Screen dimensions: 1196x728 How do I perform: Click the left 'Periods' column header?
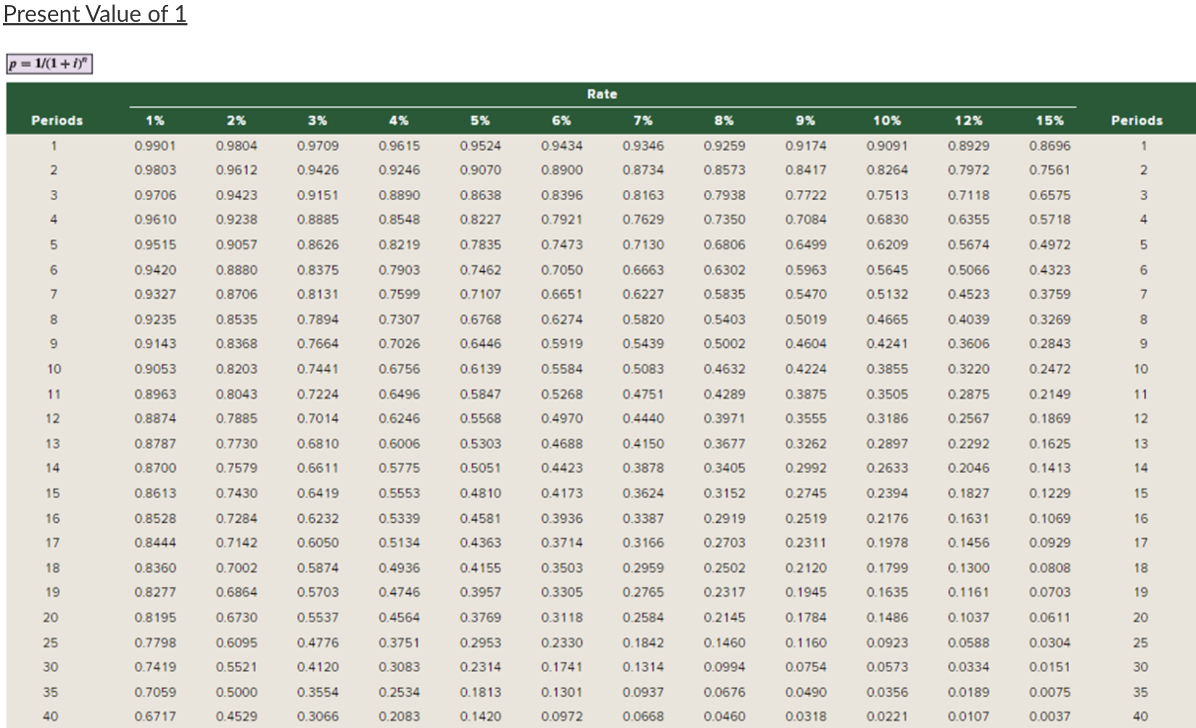[x=57, y=120]
